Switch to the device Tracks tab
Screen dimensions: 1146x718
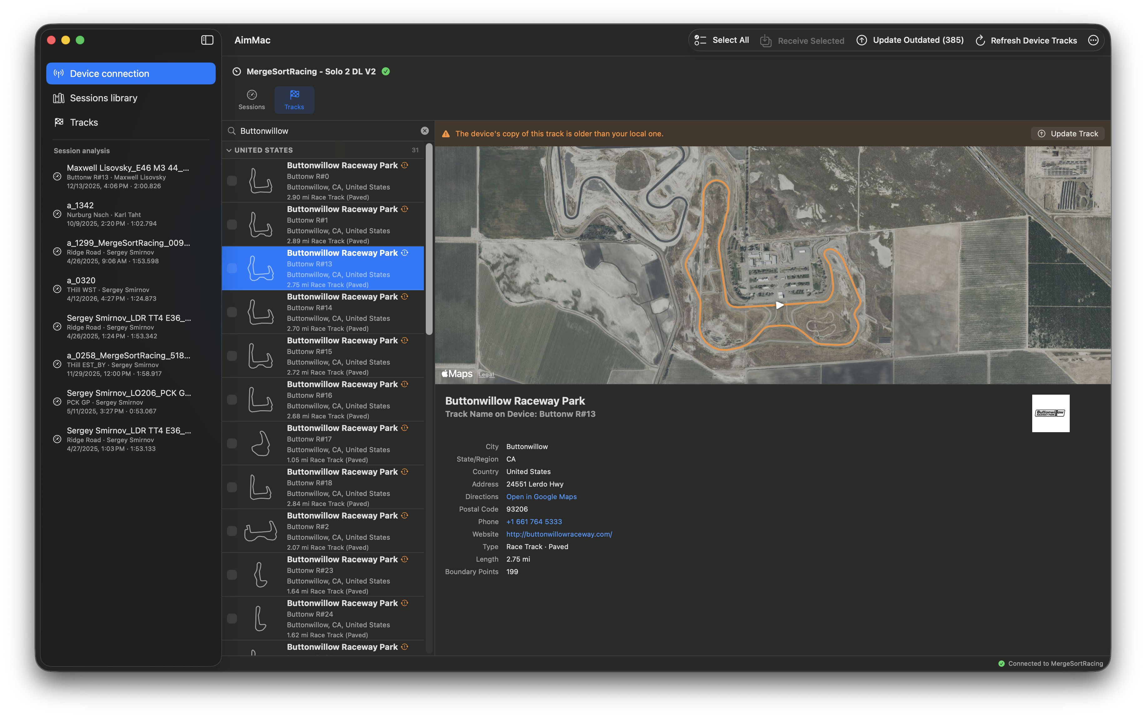pyautogui.click(x=294, y=100)
